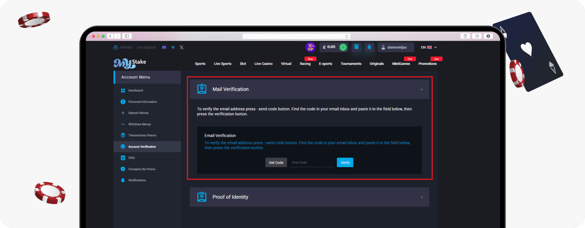Click the MyStake logo
585x228 pixels.
pyautogui.click(x=130, y=63)
